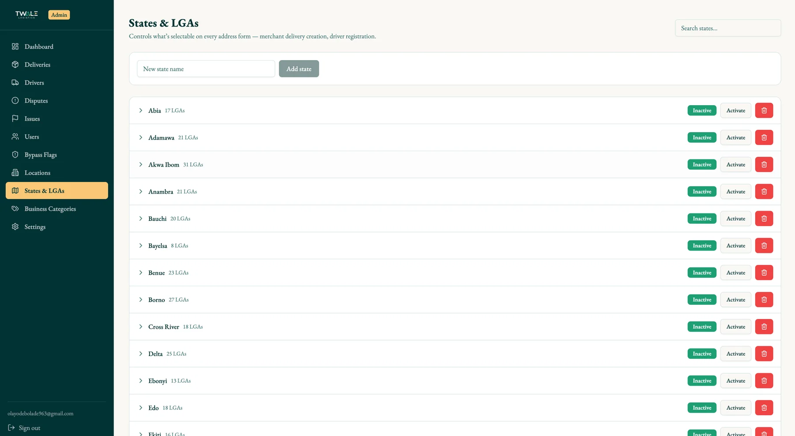The width and height of the screenshot is (795, 436).
Task: Delete Benue state with trash icon
Action: click(764, 273)
